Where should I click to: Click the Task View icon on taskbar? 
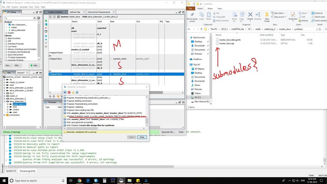point(71,180)
